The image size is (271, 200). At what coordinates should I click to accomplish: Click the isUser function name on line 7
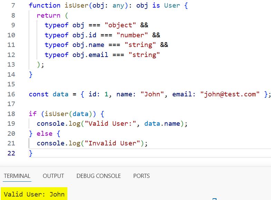[x=76, y=6]
